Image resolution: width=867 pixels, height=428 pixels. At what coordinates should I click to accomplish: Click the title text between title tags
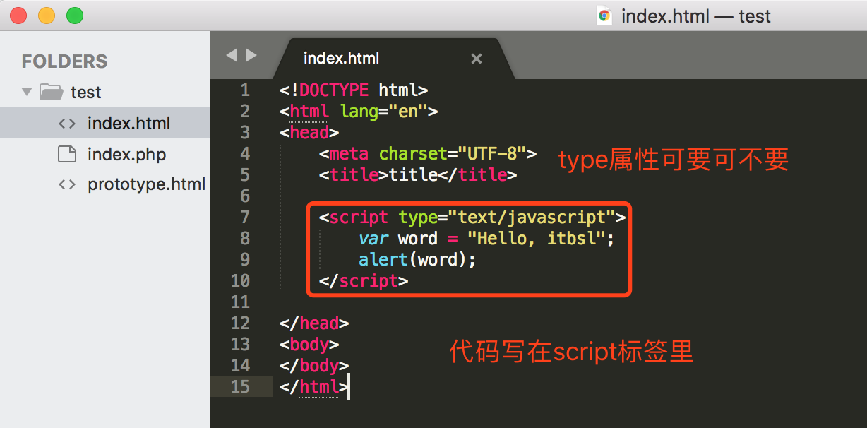pyautogui.click(x=414, y=174)
